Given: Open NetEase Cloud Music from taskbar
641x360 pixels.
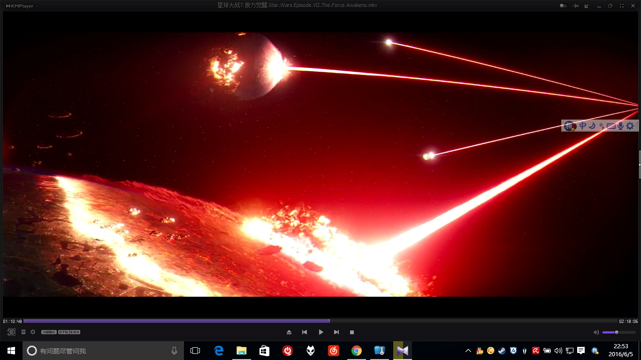Looking at the screenshot, I should click(334, 351).
